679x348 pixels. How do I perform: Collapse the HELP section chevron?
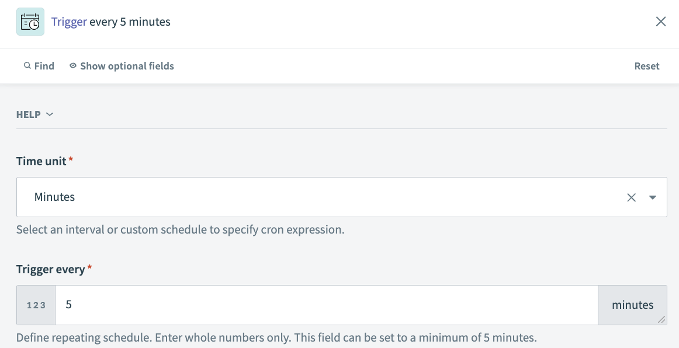pyautogui.click(x=50, y=114)
